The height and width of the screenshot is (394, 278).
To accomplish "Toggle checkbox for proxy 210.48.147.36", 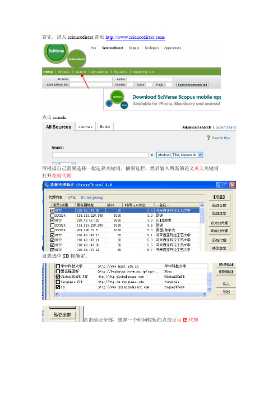I will point(53,245).
